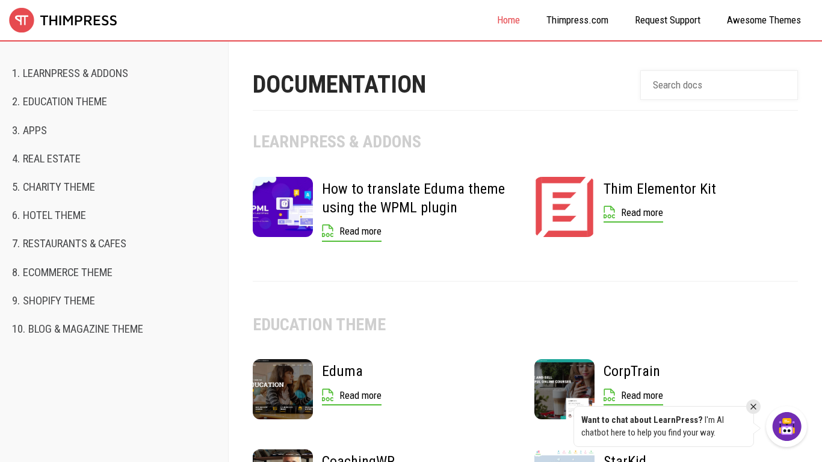Click the doc icon beside Eduma's Read more
Viewport: 822px width, 462px height.
(x=327, y=395)
